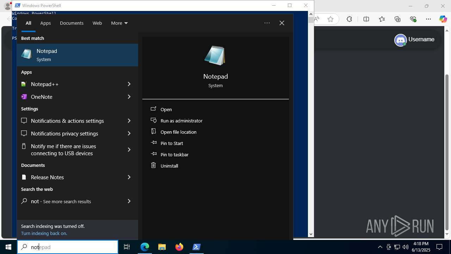Expand Notifications & actions settings details
This screenshot has width=451, height=254.
pyautogui.click(x=129, y=121)
